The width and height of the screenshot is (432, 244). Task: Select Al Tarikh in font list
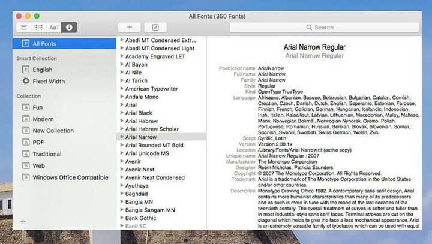(x=136, y=80)
